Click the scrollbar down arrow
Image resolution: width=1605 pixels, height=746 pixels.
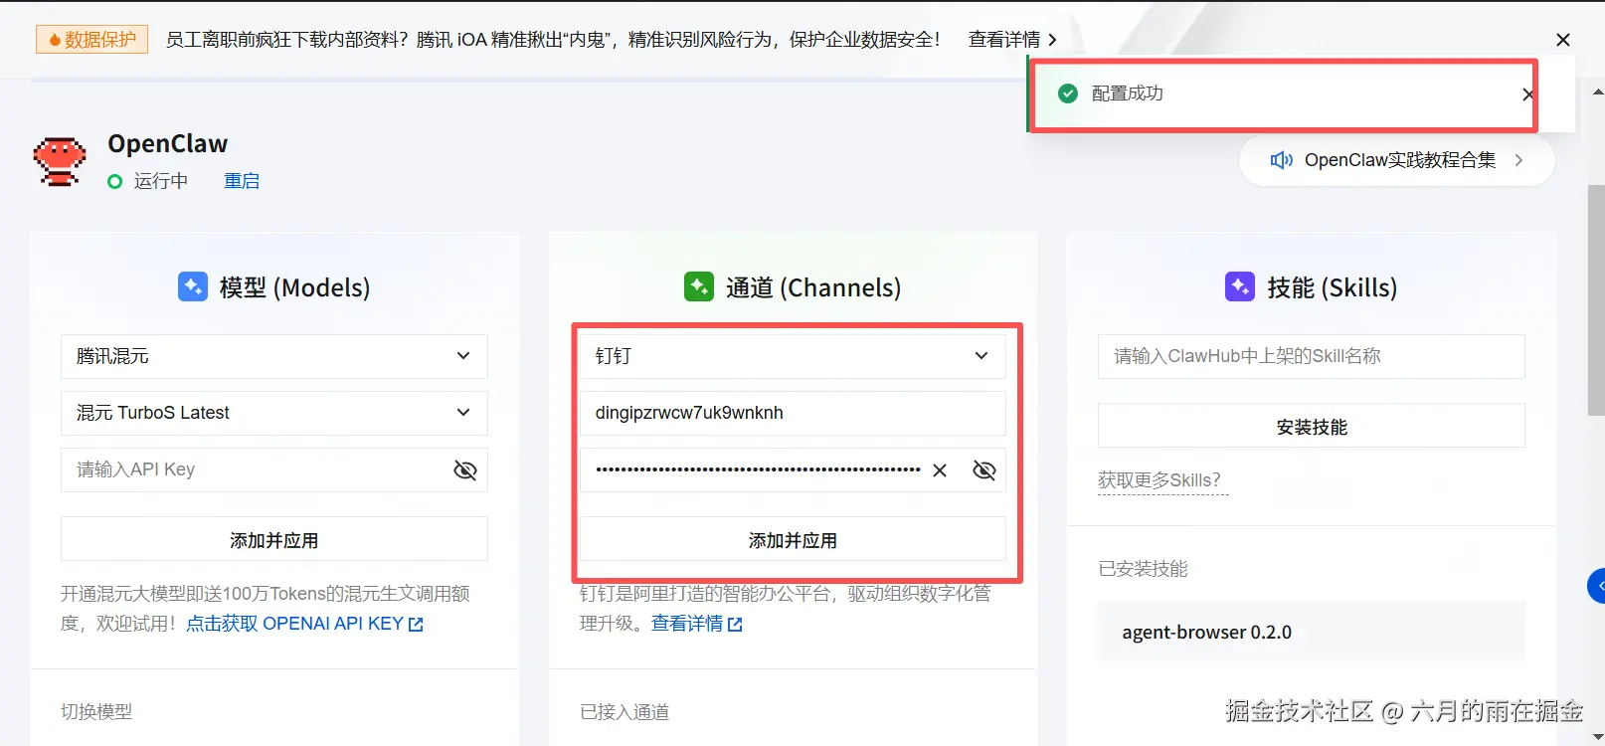tap(1597, 737)
